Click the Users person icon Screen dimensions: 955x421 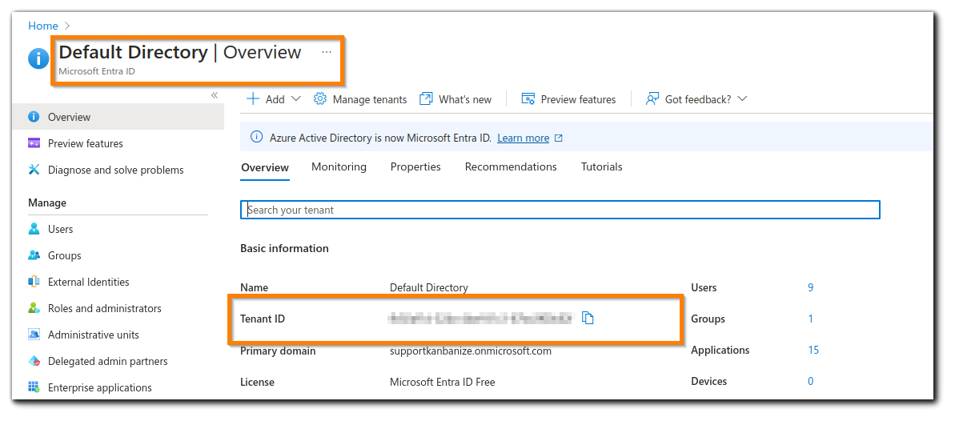click(x=34, y=229)
